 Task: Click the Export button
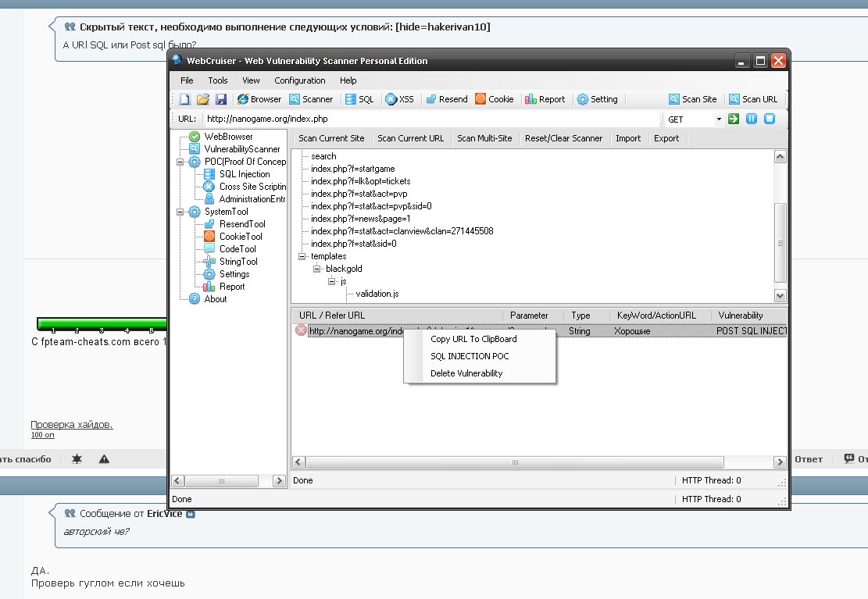(x=666, y=138)
